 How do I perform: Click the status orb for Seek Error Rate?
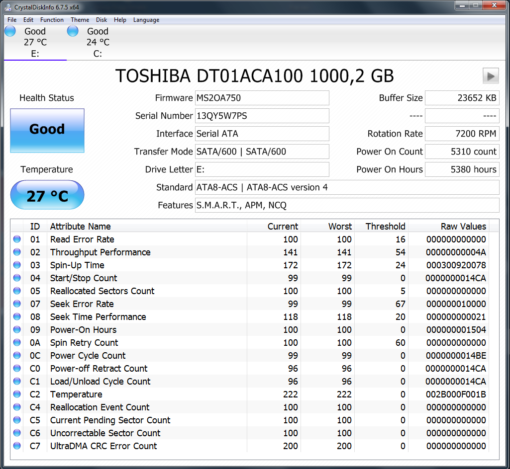point(17,304)
